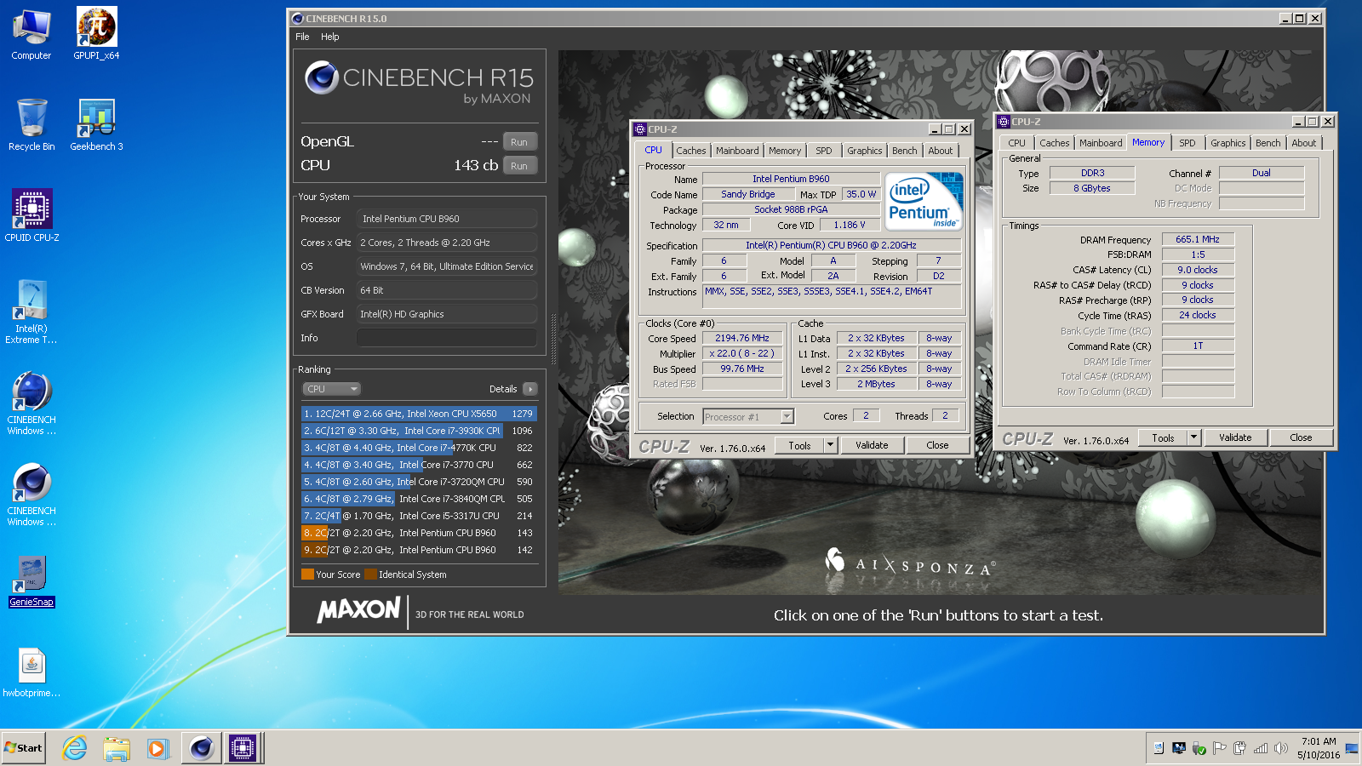Image resolution: width=1362 pixels, height=766 pixels.
Task: Select ranking row Intel Core i7-3840QM
Action: [419, 499]
